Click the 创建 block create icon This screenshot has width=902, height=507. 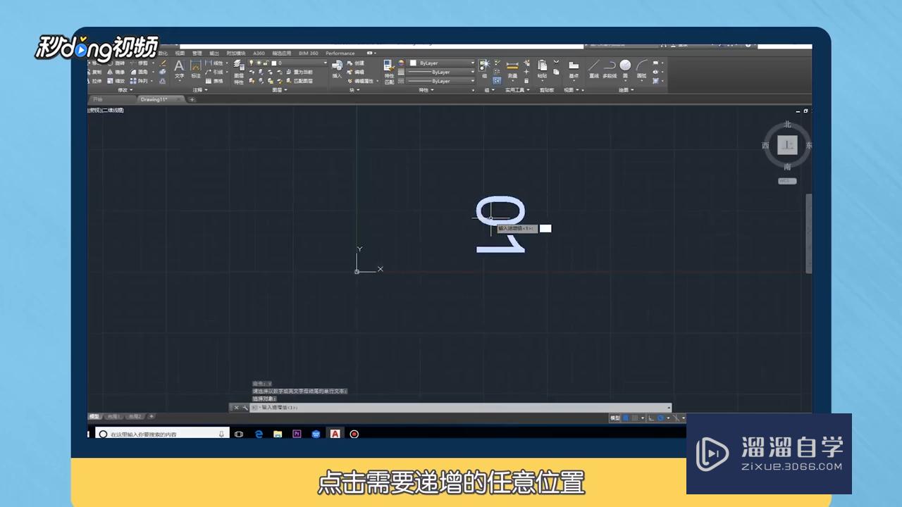pyautogui.click(x=356, y=63)
